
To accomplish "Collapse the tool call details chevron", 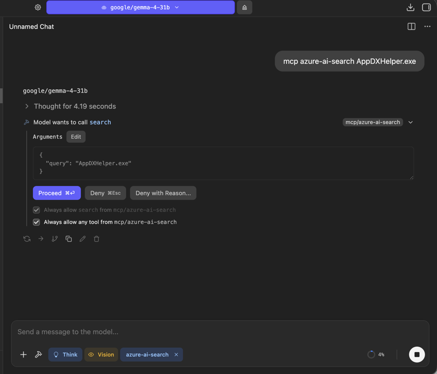I will [411, 122].
